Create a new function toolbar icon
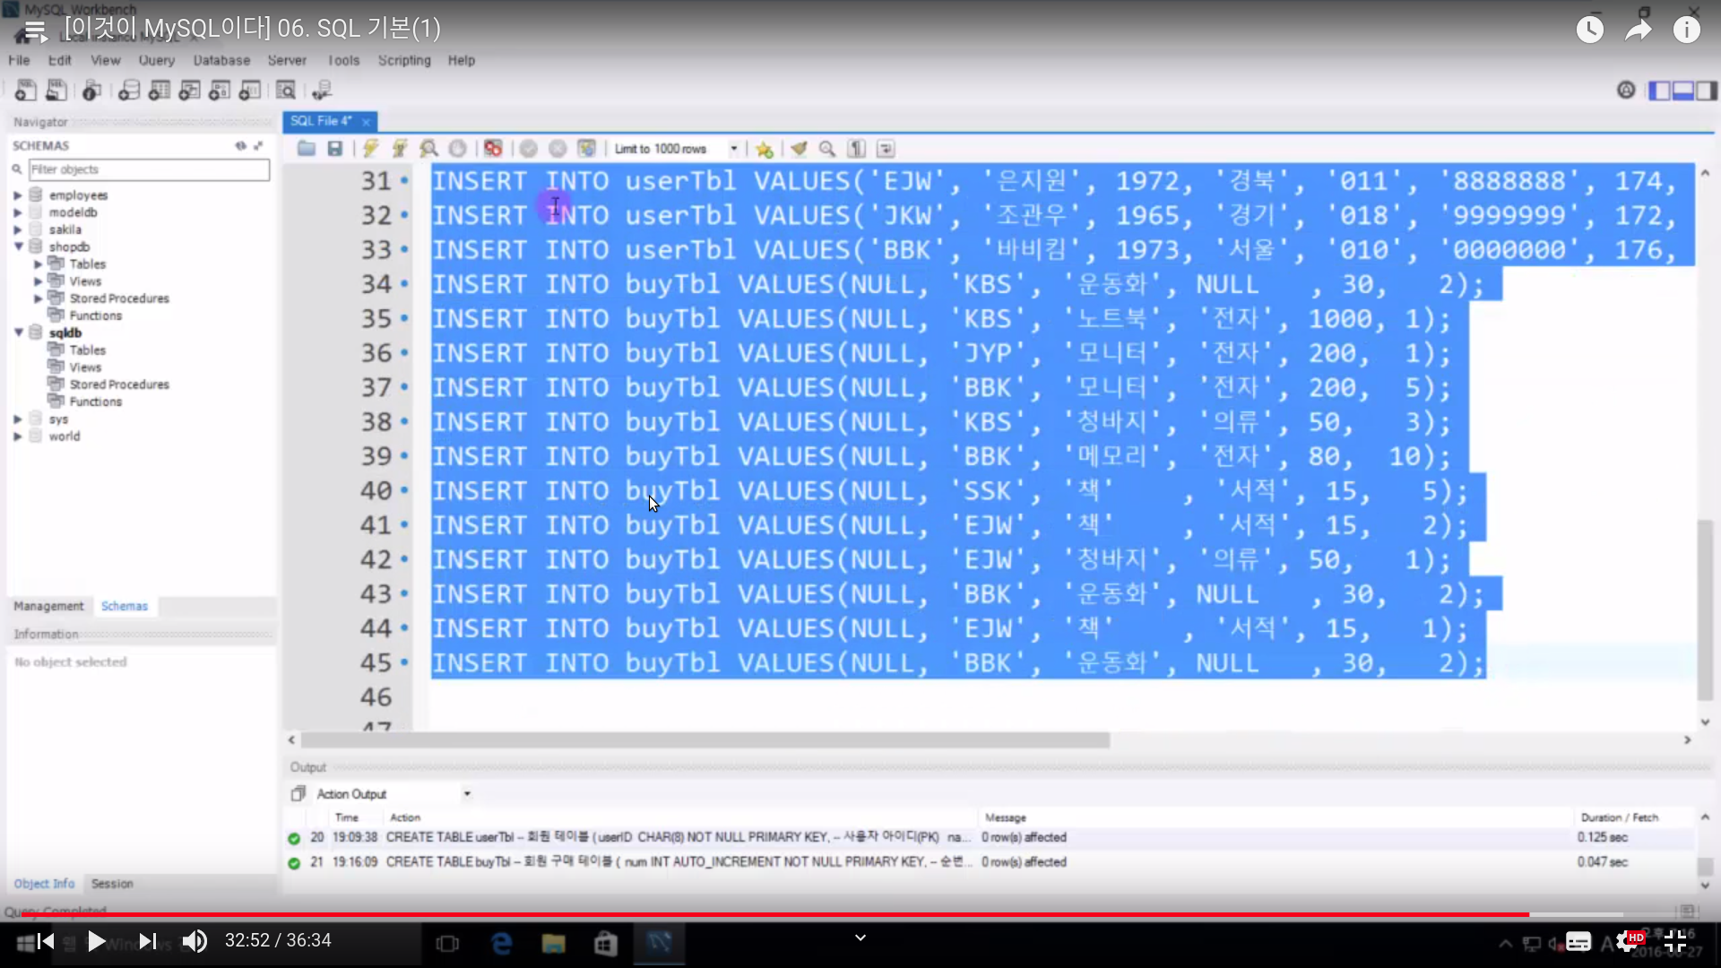This screenshot has width=1721, height=968. (x=250, y=91)
